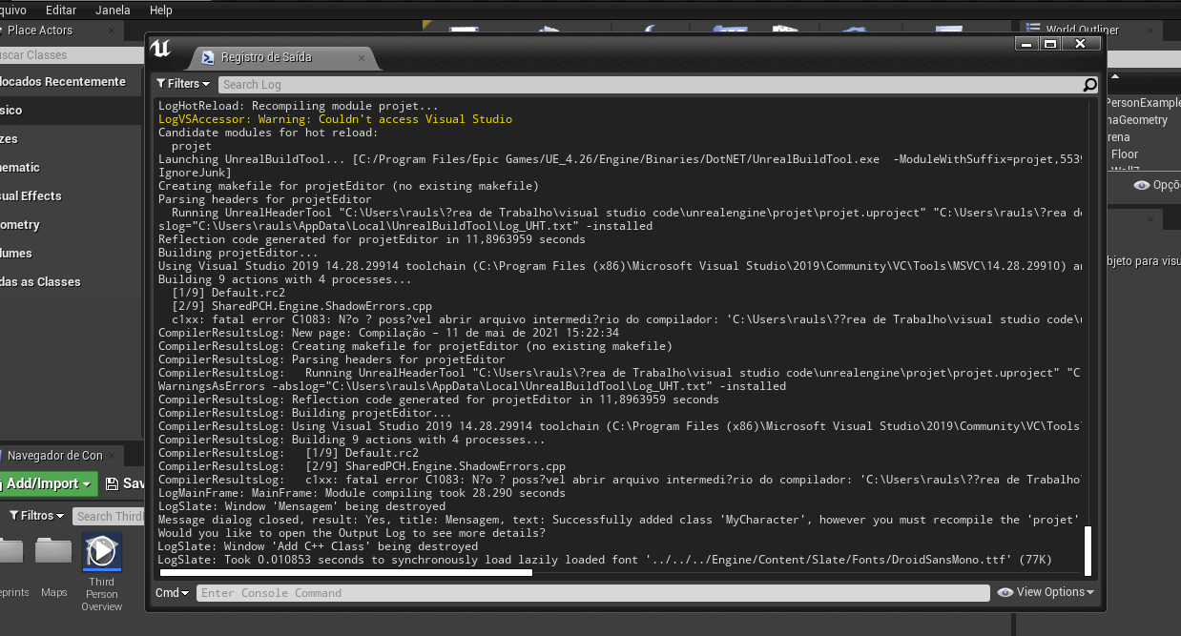Open the Third Person Overview thumbnail

click(x=101, y=552)
